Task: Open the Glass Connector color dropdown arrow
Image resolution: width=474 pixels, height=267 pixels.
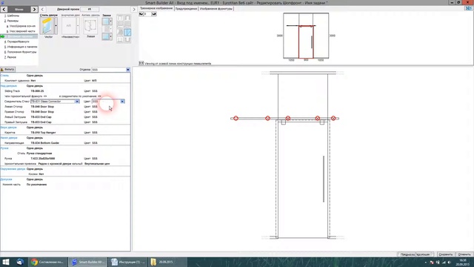Action: (122, 102)
